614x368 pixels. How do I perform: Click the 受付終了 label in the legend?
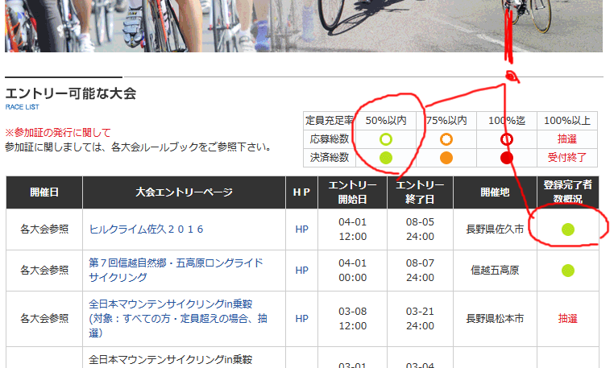[x=567, y=157]
